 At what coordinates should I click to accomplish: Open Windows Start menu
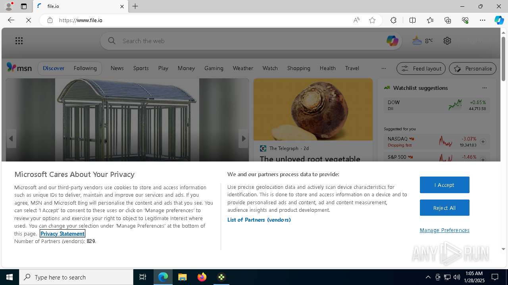(x=10, y=277)
